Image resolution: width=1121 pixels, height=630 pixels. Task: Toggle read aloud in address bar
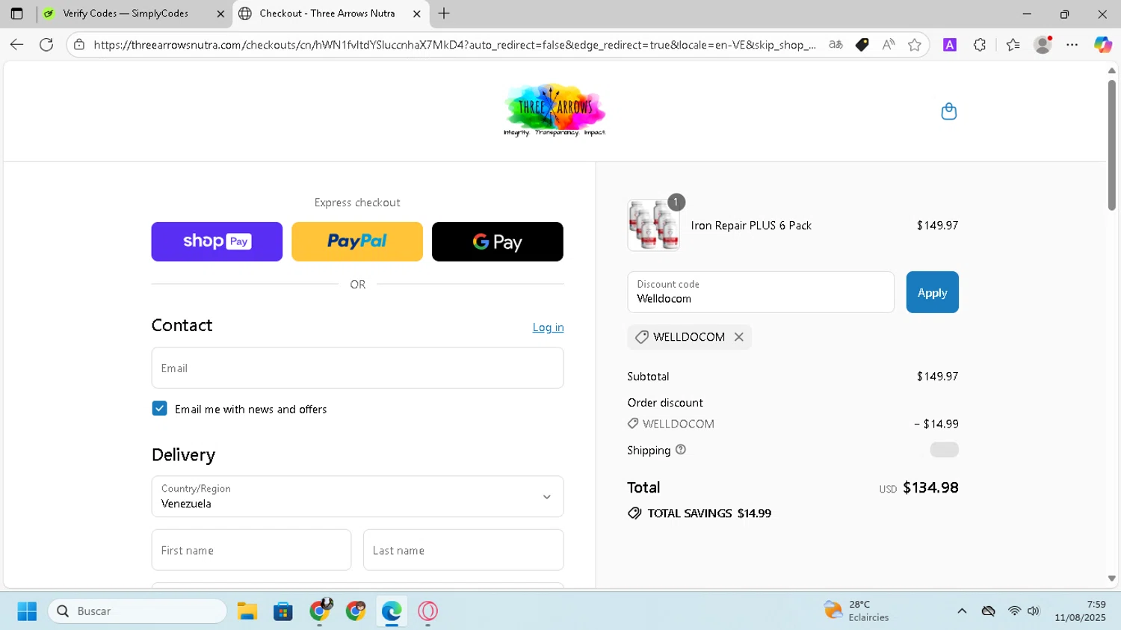click(888, 45)
